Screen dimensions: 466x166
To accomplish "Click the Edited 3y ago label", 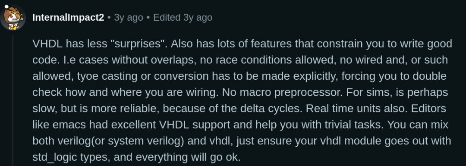I will [x=183, y=18].
